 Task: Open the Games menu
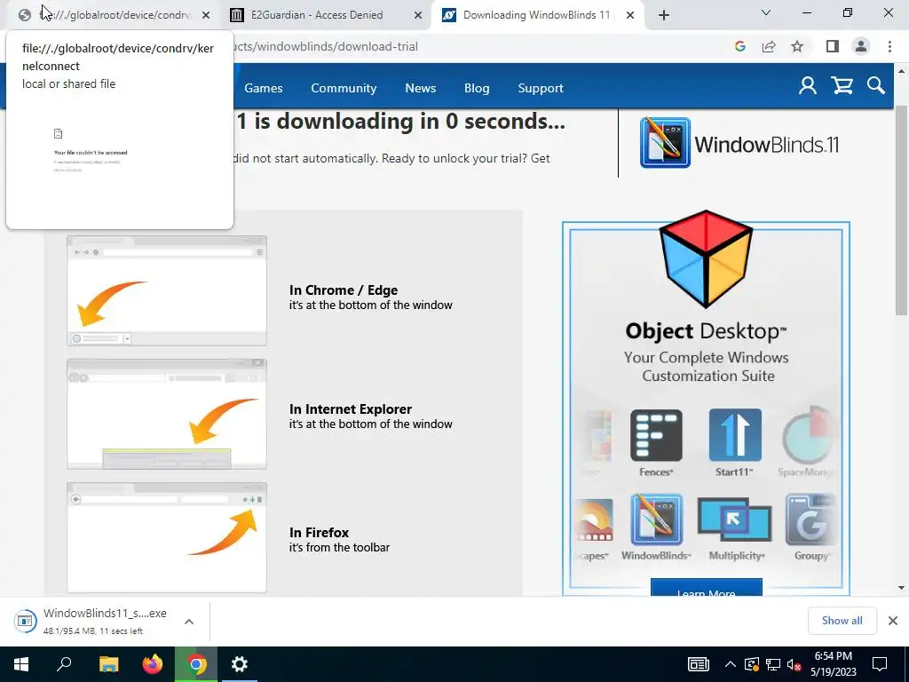point(263,88)
